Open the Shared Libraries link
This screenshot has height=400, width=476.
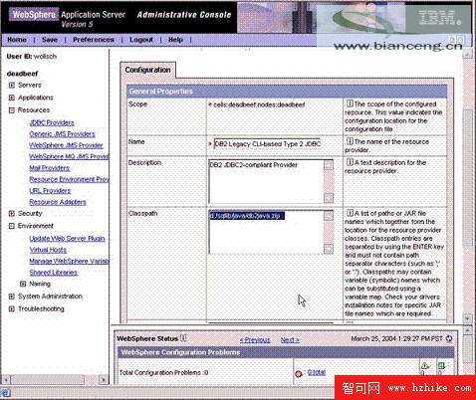53,273
